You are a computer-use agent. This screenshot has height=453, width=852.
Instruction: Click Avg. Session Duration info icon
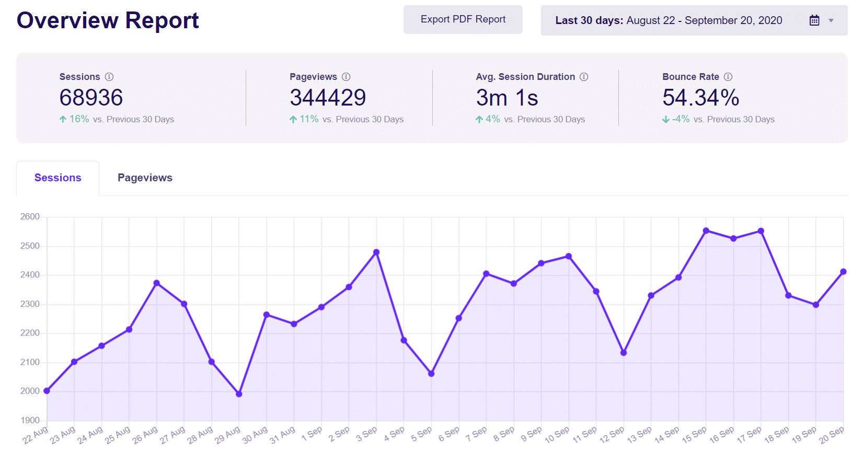[584, 77]
